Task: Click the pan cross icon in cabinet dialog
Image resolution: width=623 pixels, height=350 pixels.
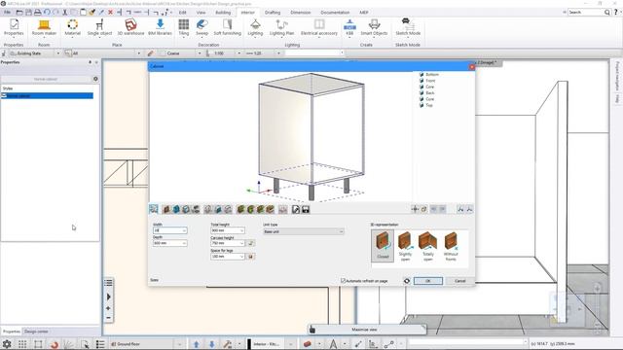Action: [x=415, y=209]
